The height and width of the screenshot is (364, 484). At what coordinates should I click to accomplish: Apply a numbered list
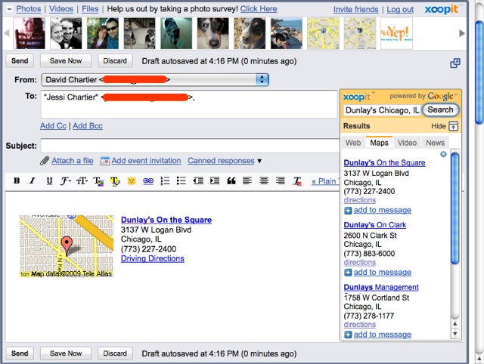point(165,181)
